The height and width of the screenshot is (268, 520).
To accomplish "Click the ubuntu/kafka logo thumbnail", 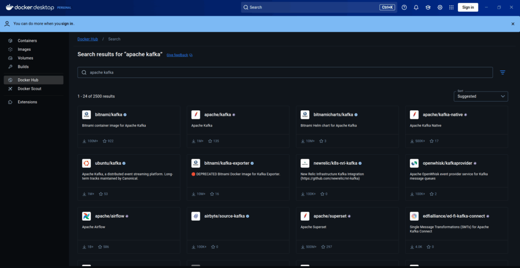I will (86, 163).
